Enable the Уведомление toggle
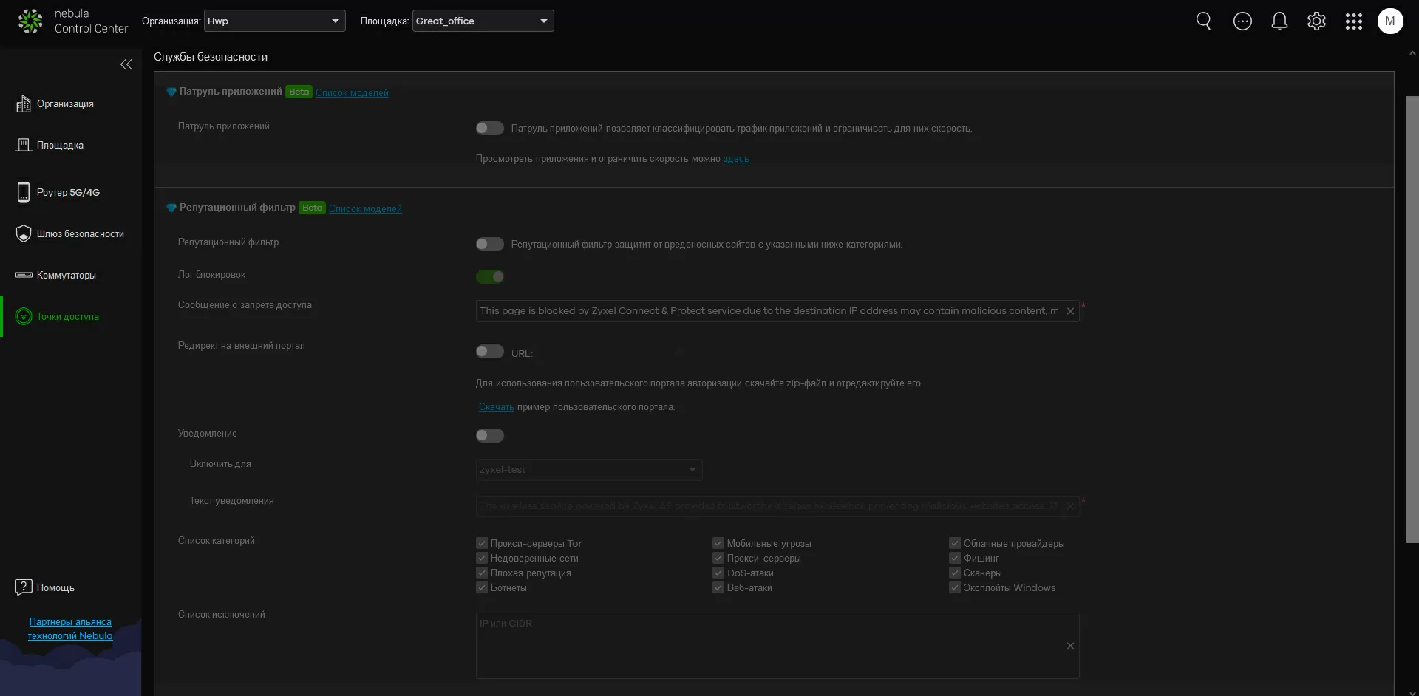Viewport: 1419px width, 696px height. click(x=490, y=435)
